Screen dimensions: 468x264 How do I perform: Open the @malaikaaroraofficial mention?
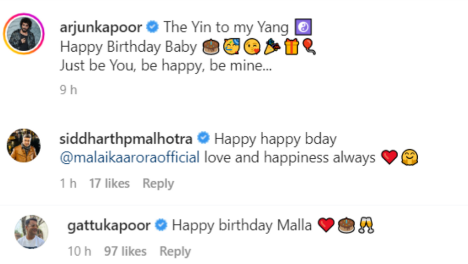tap(129, 157)
